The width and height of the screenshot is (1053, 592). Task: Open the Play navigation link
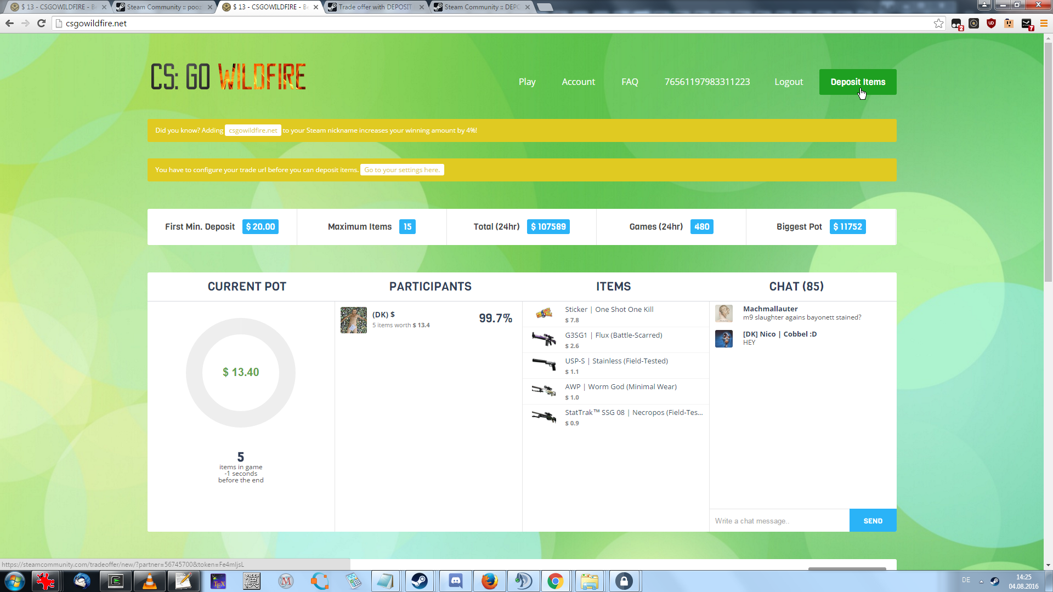pos(526,82)
